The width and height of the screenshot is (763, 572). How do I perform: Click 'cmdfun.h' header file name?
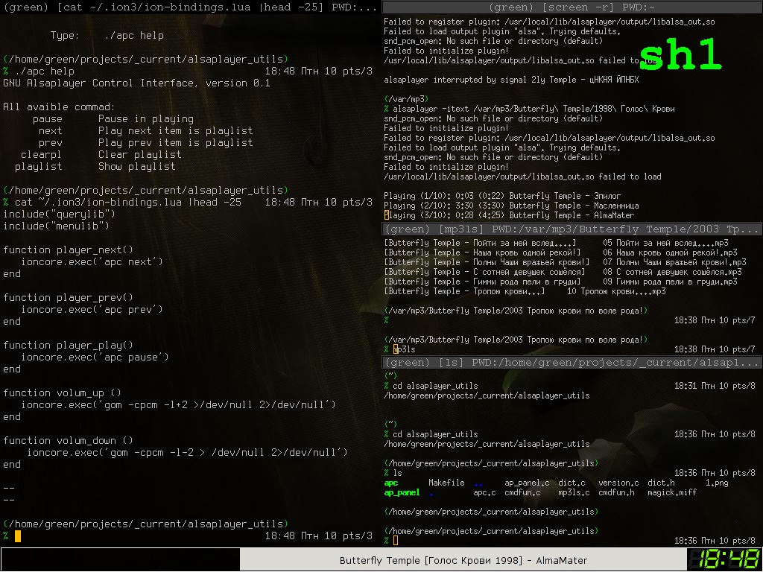[x=616, y=492]
